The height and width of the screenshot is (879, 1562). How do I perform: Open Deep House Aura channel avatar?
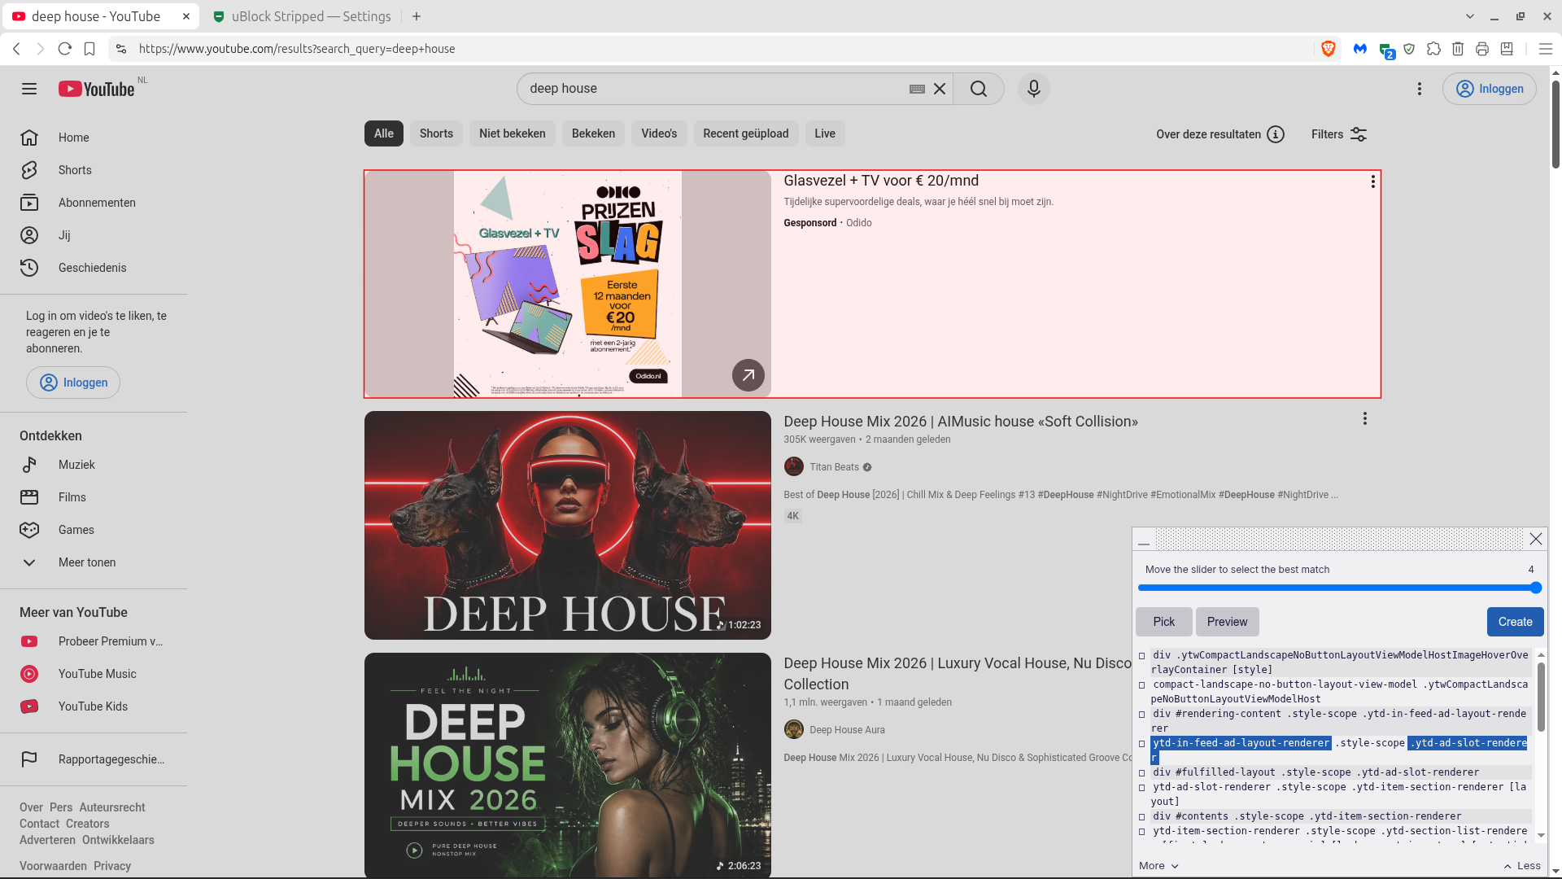tap(793, 729)
